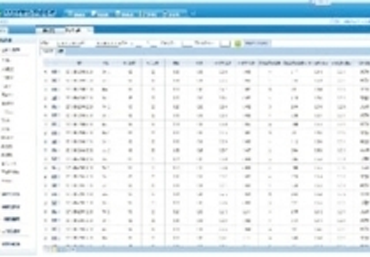The image size is (370, 257).
Task: Select the first entry in the left sidebar list
Action: click(11, 50)
